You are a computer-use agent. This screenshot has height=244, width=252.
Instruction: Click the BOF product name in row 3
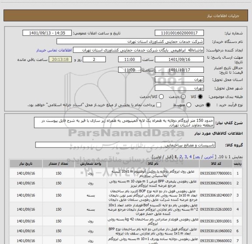(153, 195)
